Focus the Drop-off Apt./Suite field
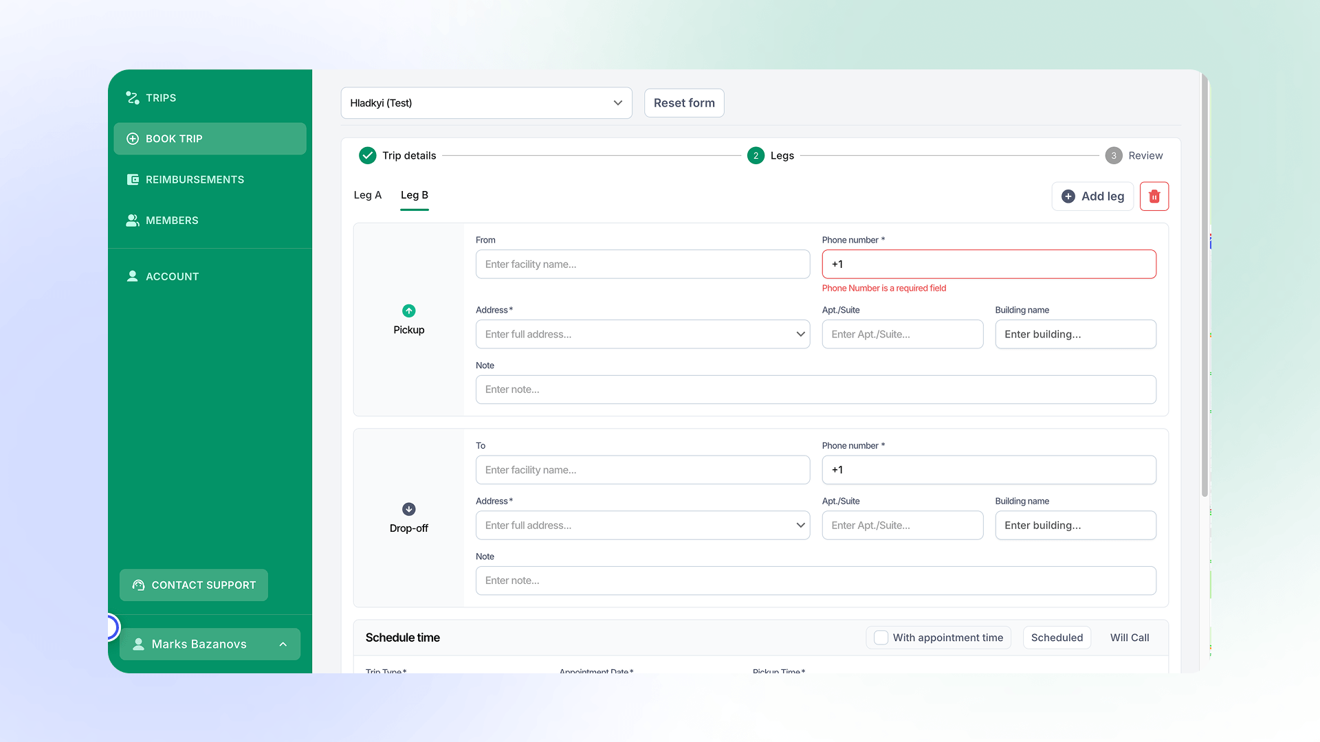 tap(902, 526)
